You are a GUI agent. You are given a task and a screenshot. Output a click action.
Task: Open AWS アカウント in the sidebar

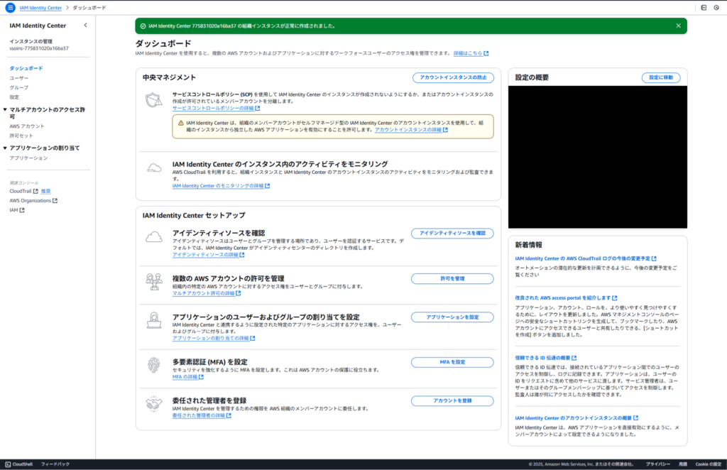pyautogui.click(x=27, y=126)
